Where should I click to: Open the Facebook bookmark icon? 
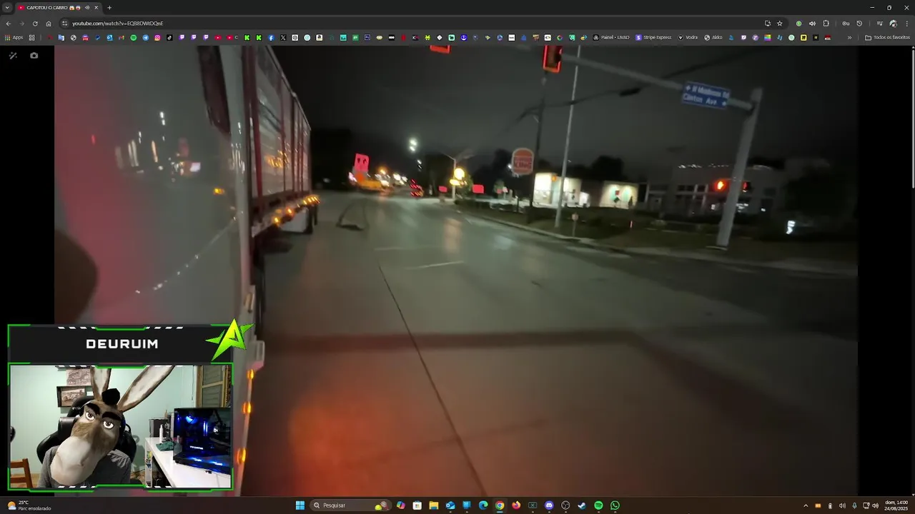[271, 37]
